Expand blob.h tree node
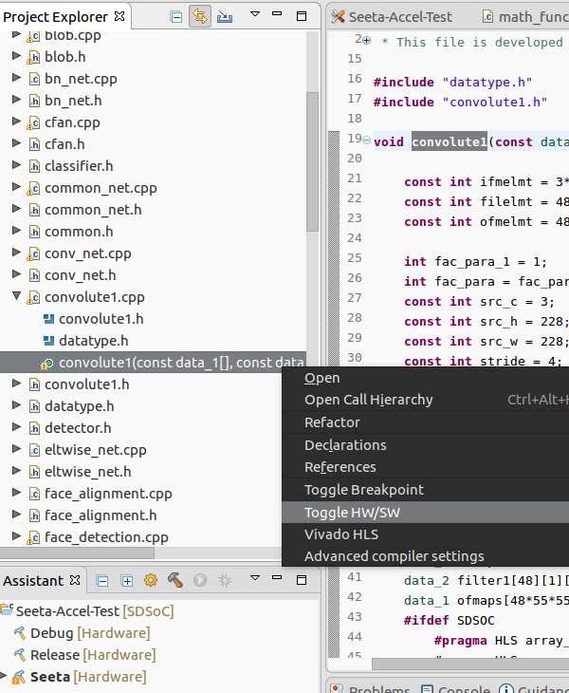569x693 pixels. pos(16,56)
